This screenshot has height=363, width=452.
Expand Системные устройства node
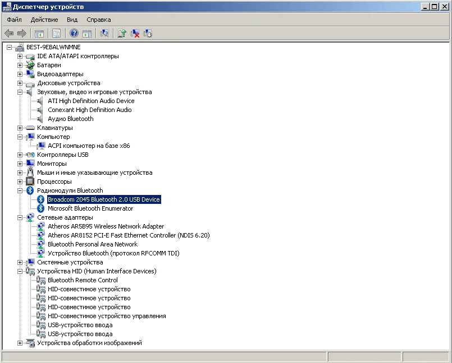tap(20, 262)
